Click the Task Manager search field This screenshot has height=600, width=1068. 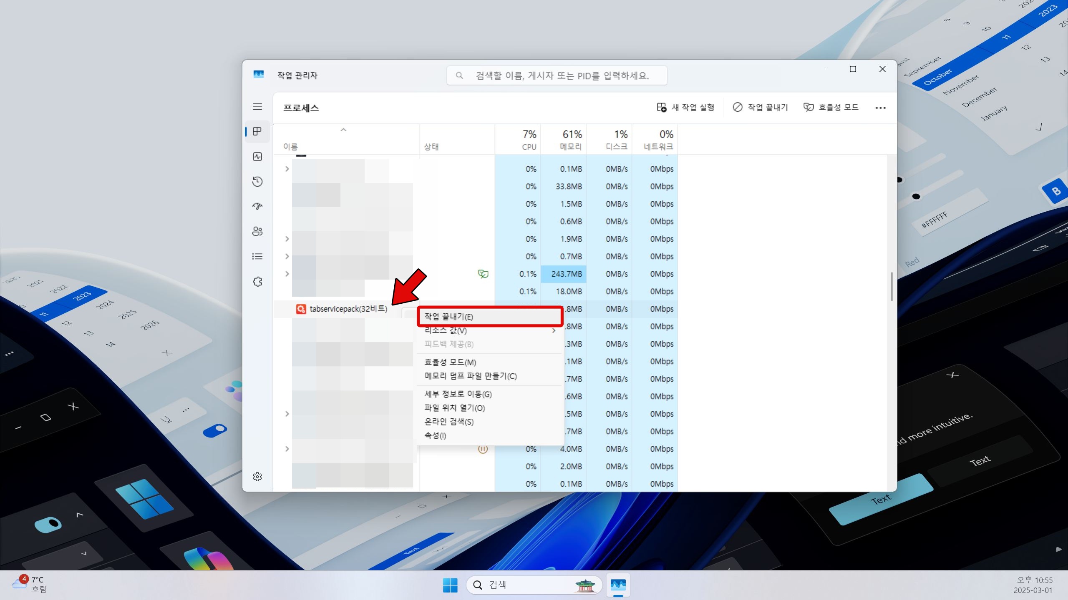click(557, 75)
